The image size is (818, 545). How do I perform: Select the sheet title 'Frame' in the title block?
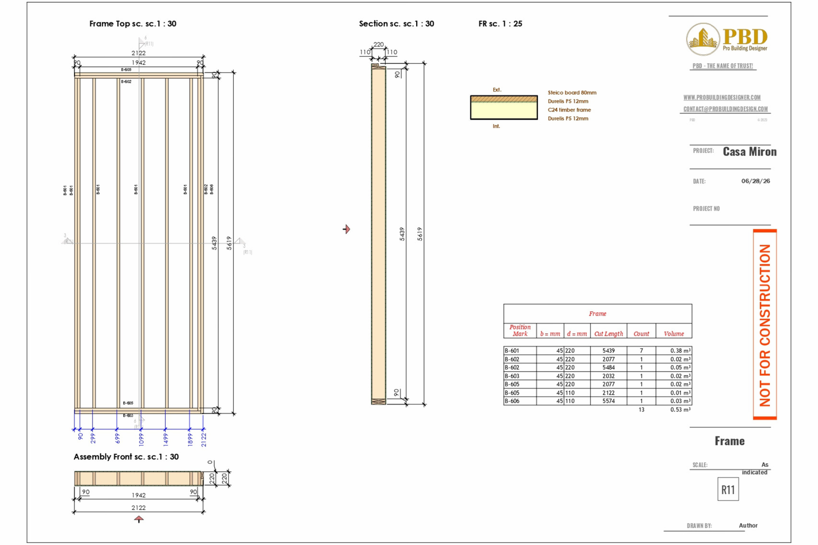click(x=730, y=441)
